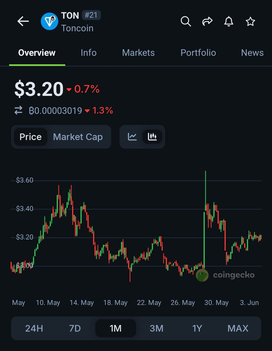
Task: Tap the 30. May date label
Action: (216, 303)
